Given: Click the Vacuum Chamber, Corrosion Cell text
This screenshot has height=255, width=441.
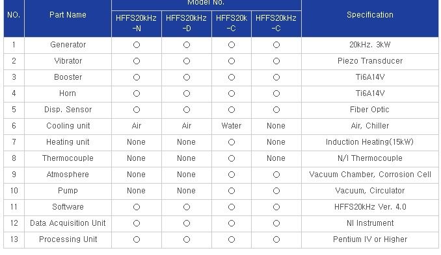Looking at the screenshot, I should pos(370,175).
